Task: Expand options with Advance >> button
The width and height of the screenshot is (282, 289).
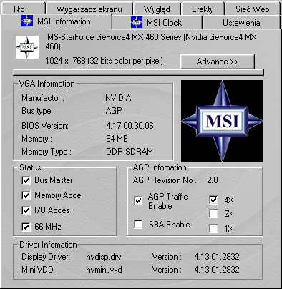Action: click(x=218, y=62)
